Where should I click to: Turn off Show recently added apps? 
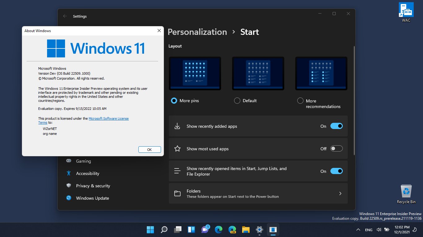337,126
